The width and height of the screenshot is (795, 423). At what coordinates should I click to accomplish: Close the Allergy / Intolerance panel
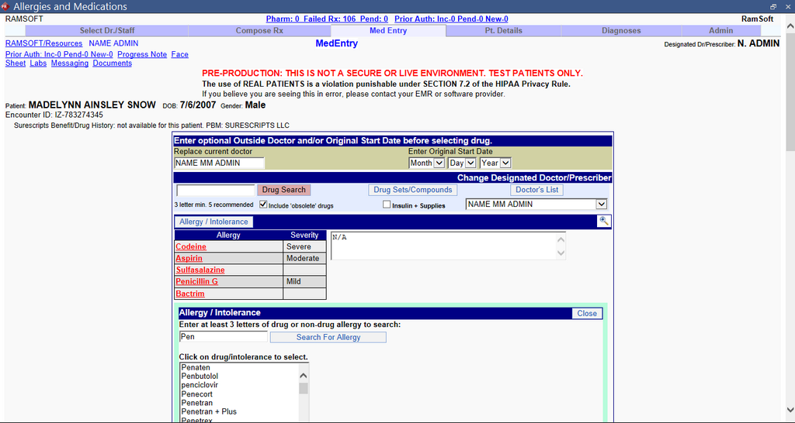coord(587,313)
